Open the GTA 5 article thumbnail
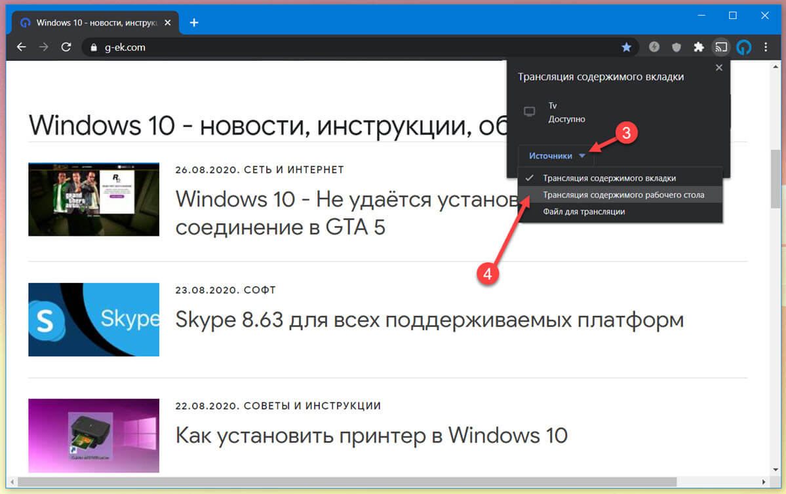Screen dimensions: 786x494 pos(94,199)
